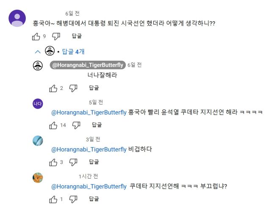
Task: Dislike the 비겁하다 reply
Action: 73,162
